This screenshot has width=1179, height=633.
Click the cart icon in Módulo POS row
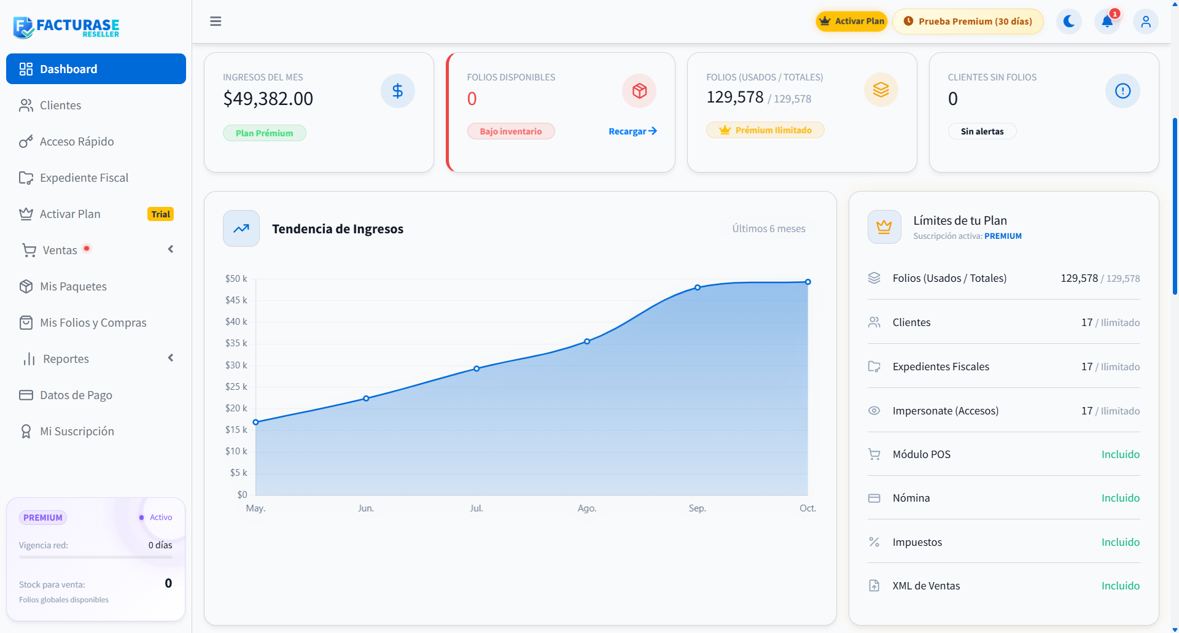point(874,454)
